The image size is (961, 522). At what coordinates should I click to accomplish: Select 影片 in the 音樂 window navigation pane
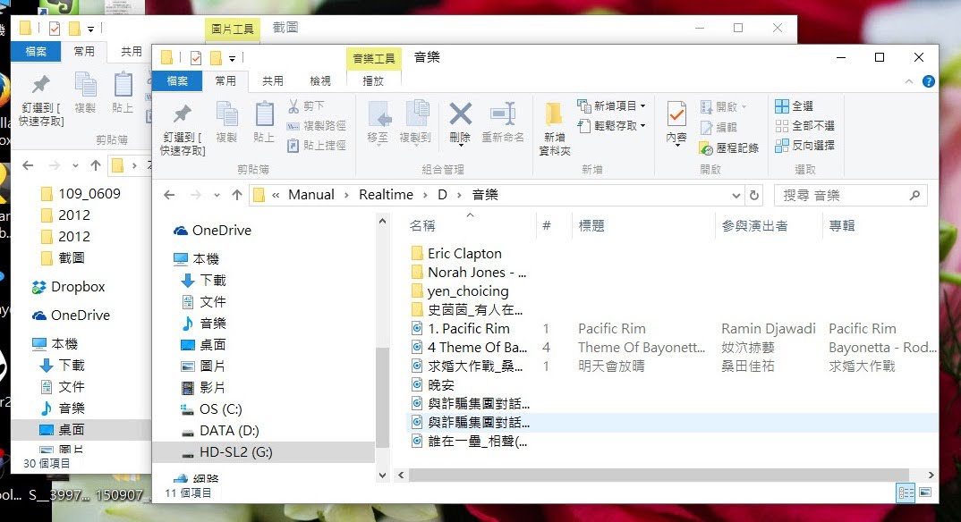[x=204, y=387]
